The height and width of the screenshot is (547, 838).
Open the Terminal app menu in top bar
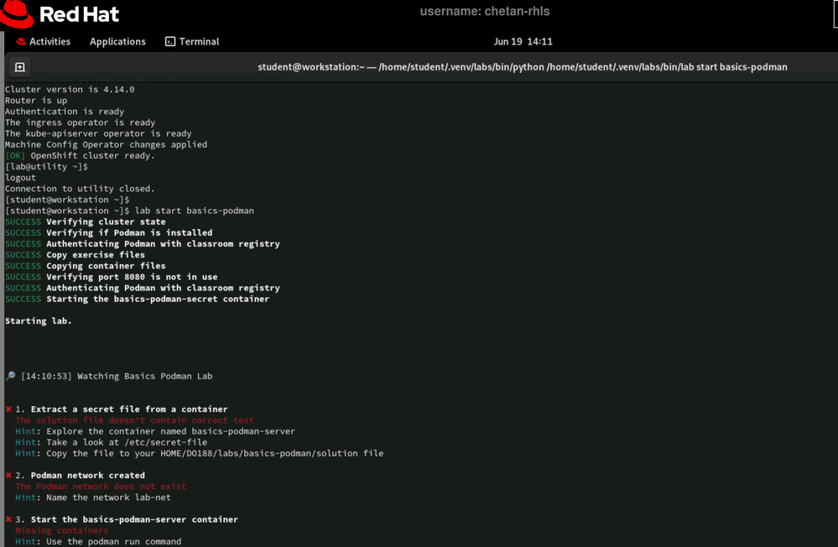pos(192,41)
